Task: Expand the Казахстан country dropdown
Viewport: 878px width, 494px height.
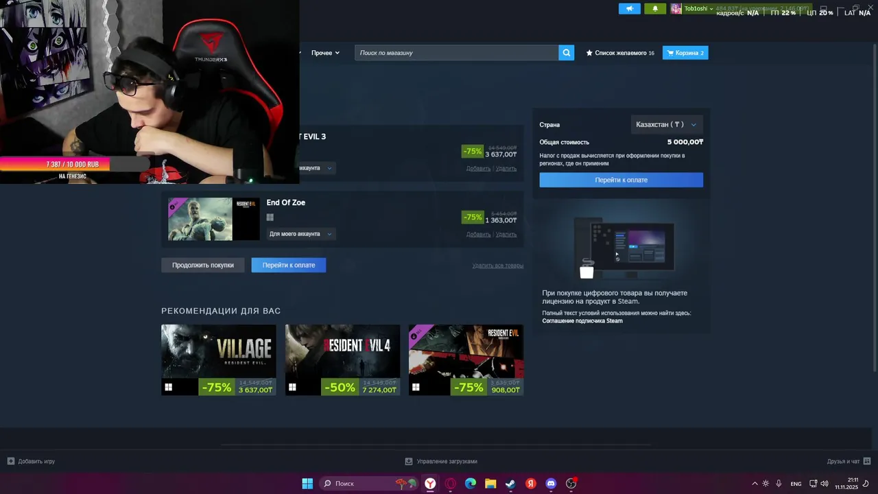Action: tap(666, 124)
